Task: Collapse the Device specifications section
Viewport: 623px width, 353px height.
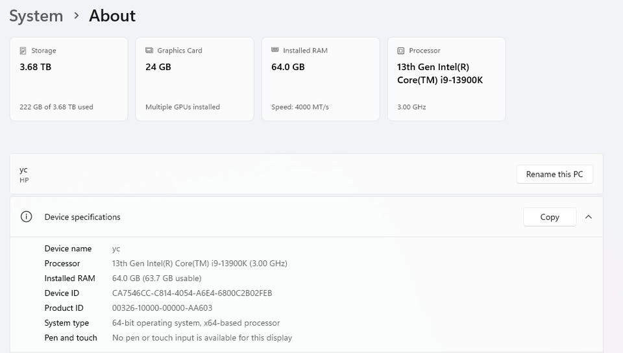Action: pos(589,217)
